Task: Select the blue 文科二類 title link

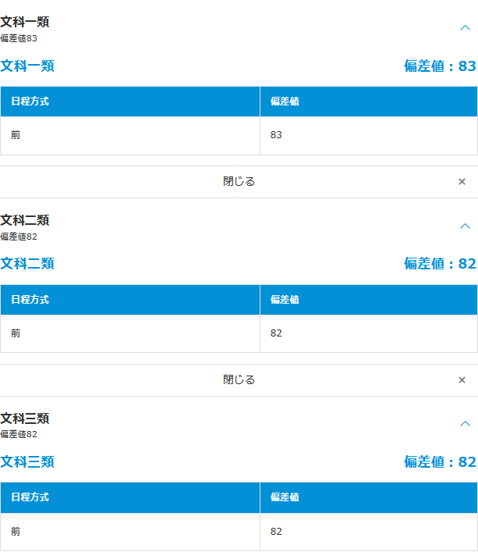Action: [x=27, y=264]
